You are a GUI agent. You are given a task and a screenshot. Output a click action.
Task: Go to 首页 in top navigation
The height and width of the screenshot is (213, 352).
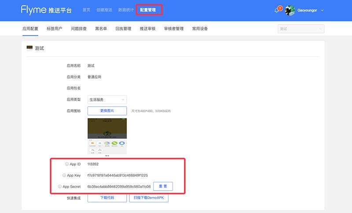point(87,10)
